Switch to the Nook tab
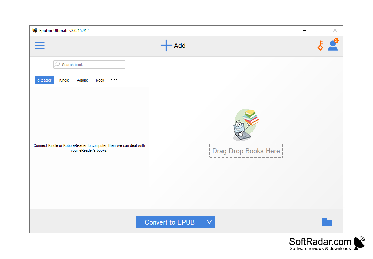Image resolution: width=373 pixels, height=259 pixels. pyautogui.click(x=100, y=80)
